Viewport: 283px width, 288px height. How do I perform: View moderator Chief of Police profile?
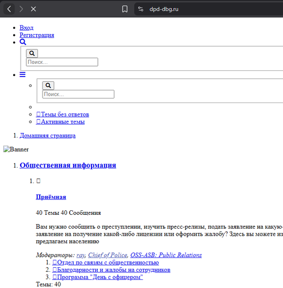(x=108, y=255)
